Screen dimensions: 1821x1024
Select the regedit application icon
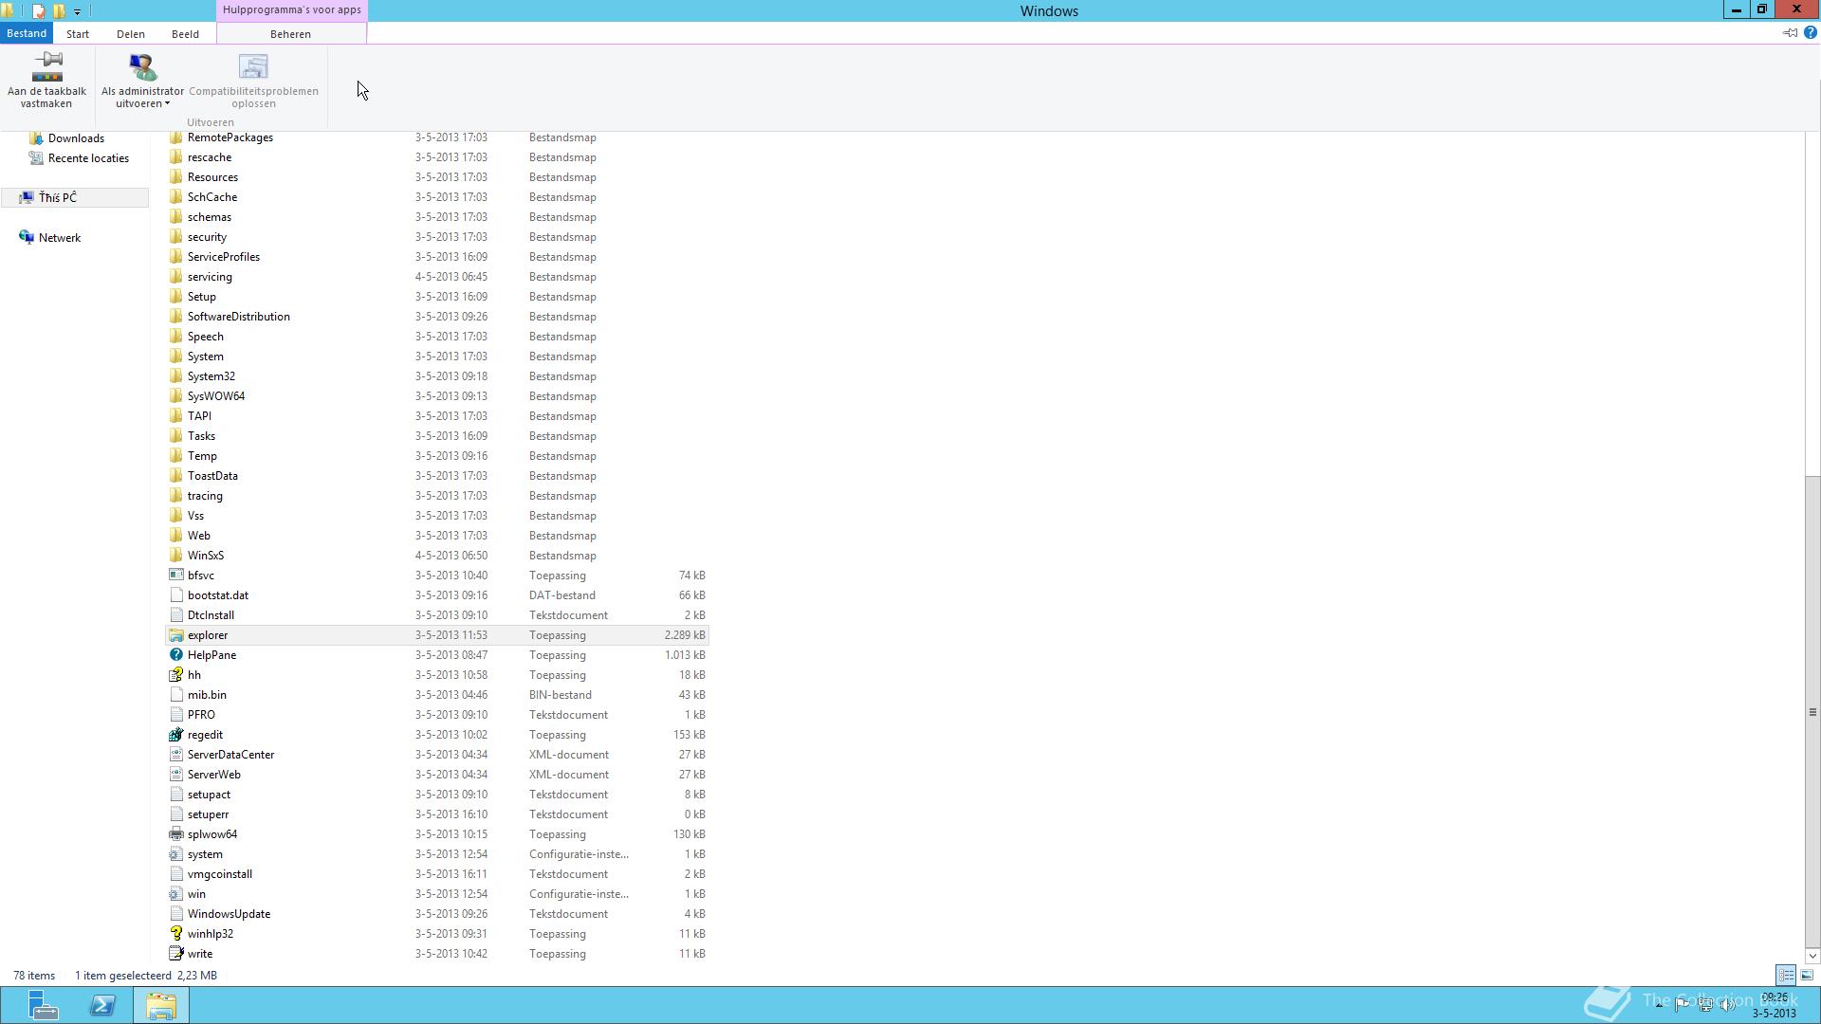[175, 735]
